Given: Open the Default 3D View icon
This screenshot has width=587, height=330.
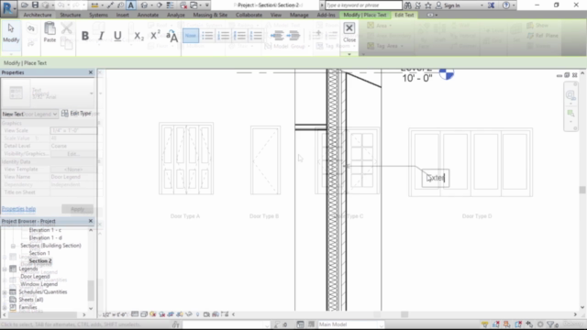Looking at the screenshot, I should [144, 5].
